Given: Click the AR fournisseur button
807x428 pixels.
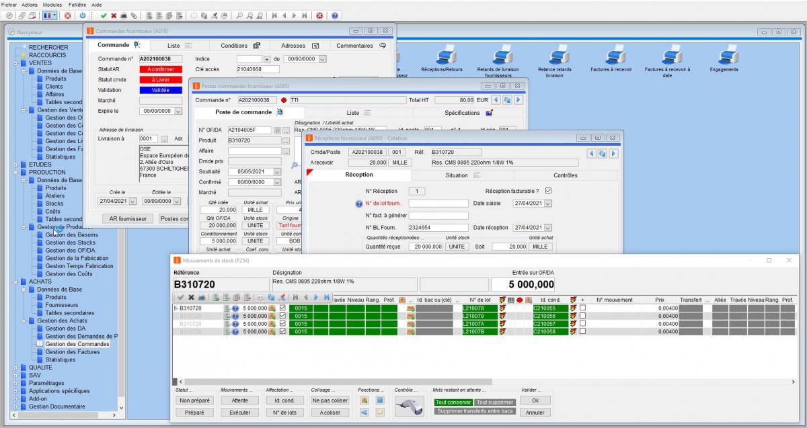Looking at the screenshot, I should click(x=127, y=218).
